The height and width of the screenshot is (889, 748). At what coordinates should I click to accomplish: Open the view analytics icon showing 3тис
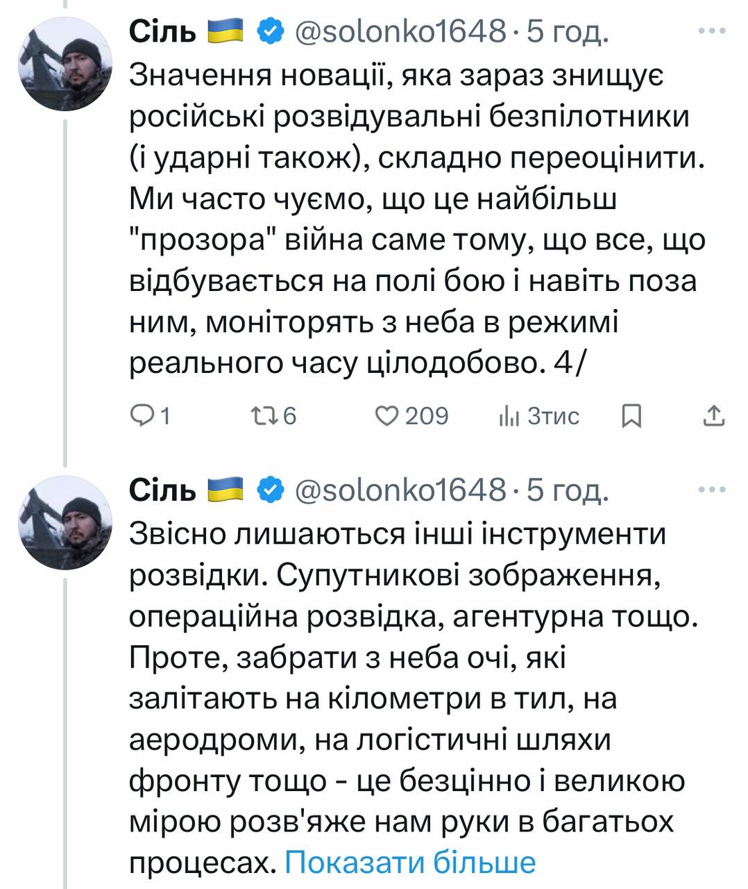(x=509, y=416)
